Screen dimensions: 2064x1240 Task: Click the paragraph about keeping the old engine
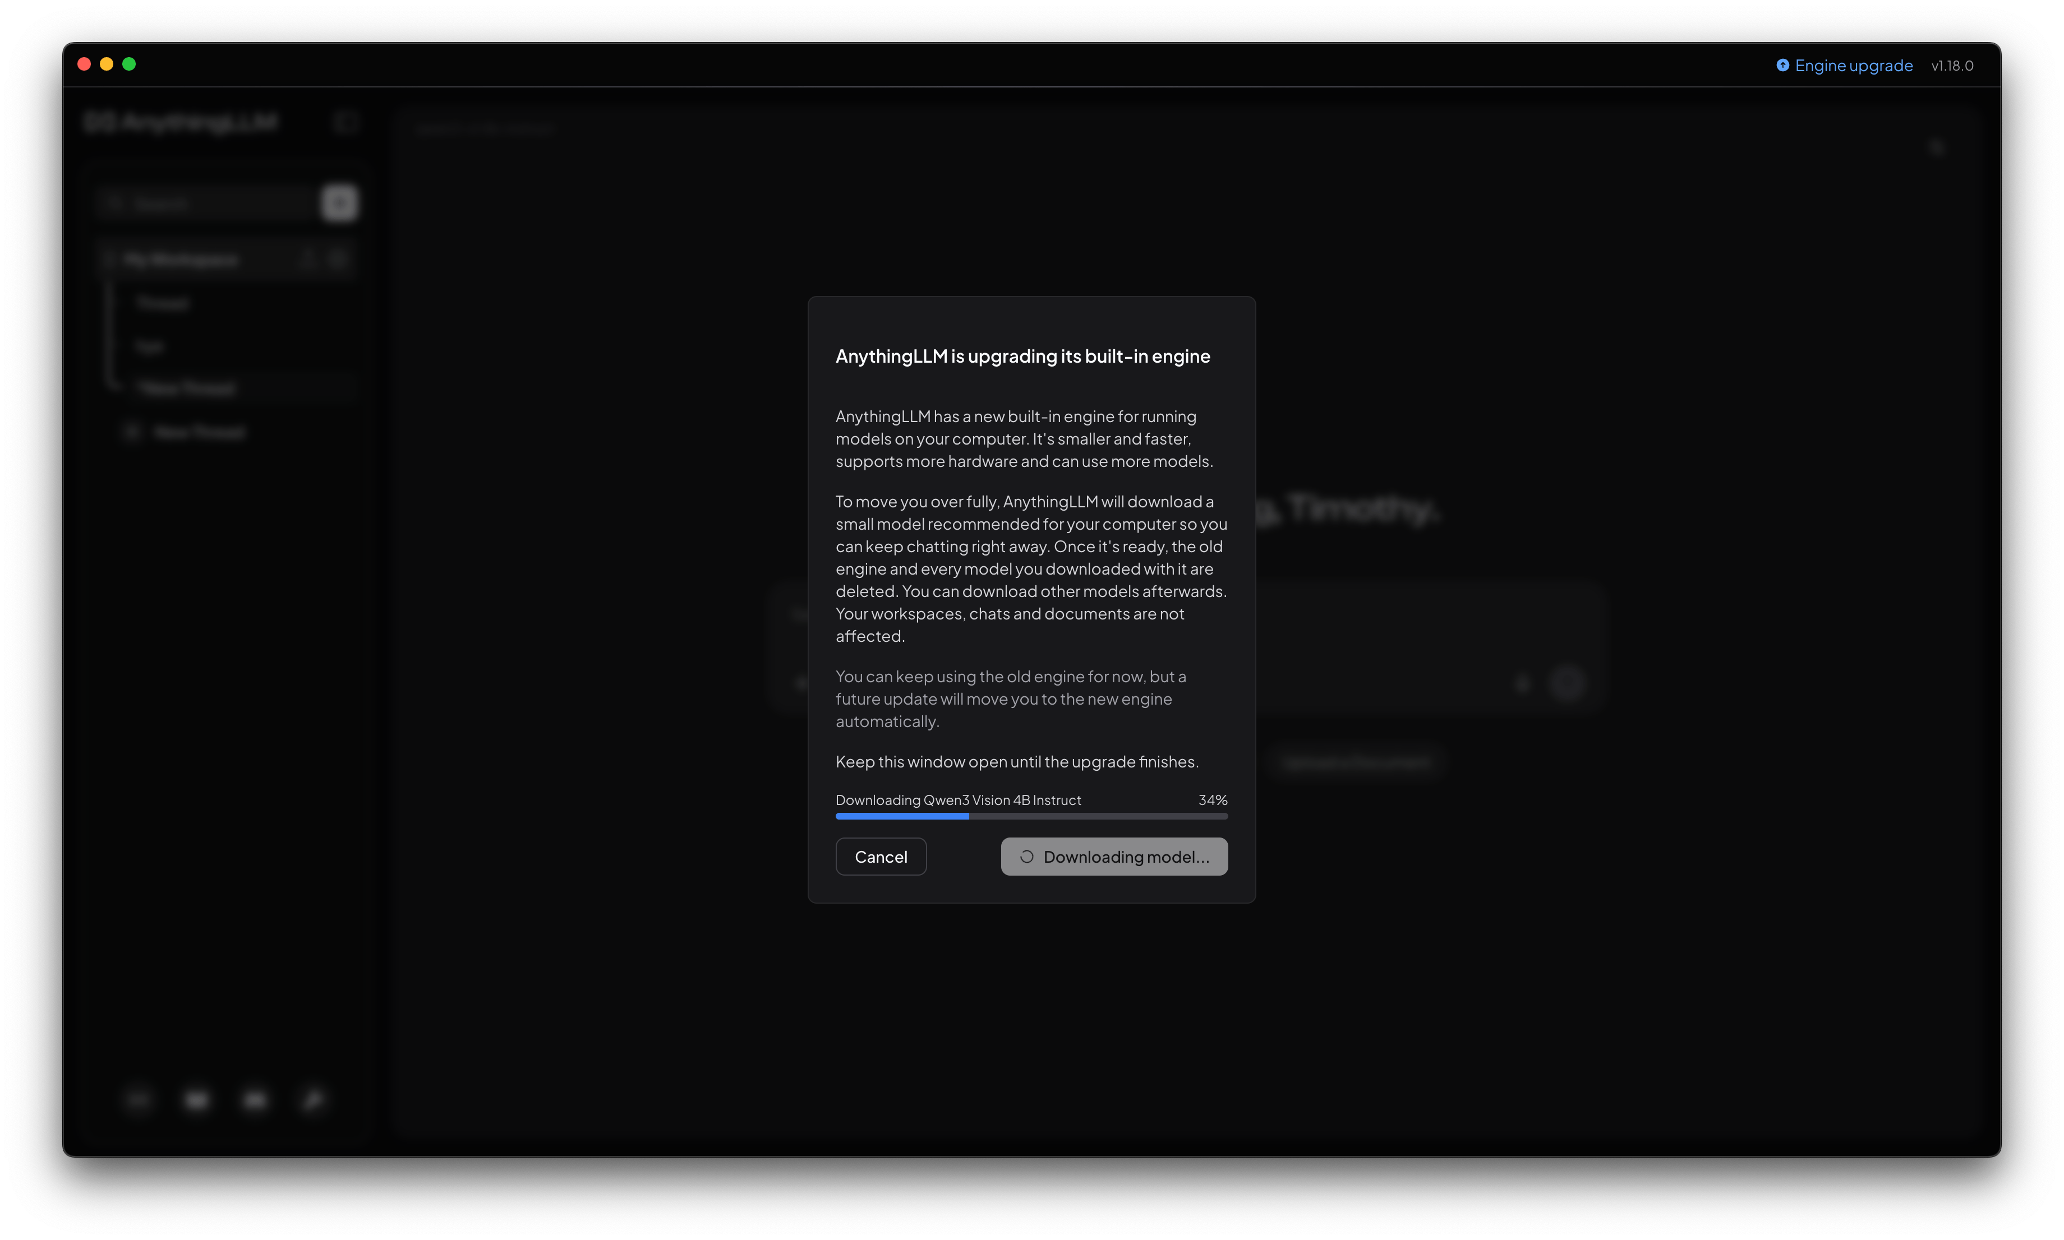tap(1011, 698)
